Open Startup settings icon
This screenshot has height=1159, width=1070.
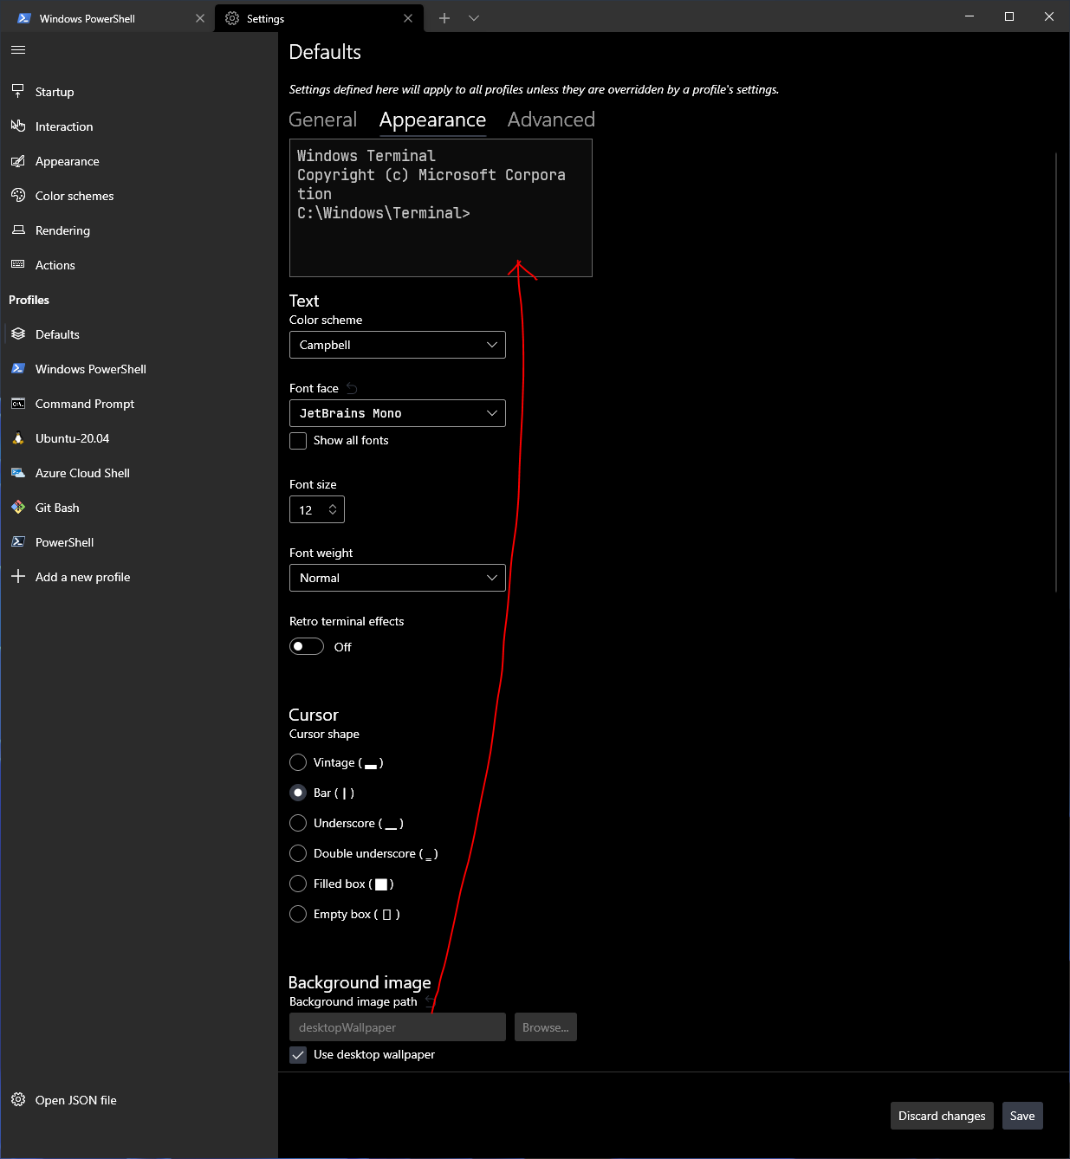point(18,91)
